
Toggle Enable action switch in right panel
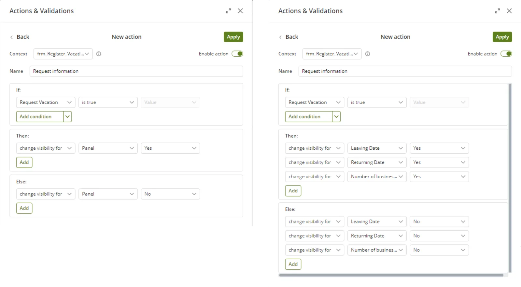[506, 54]
